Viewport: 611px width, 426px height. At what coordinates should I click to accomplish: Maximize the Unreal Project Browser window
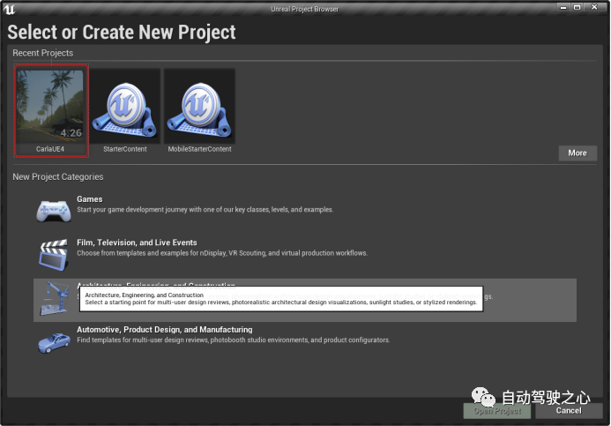coord(577,7)
